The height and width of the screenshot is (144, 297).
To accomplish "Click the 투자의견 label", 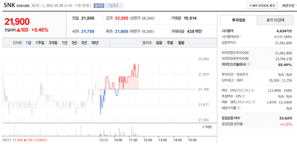I will pyautogui.click(x=227, y=75).
